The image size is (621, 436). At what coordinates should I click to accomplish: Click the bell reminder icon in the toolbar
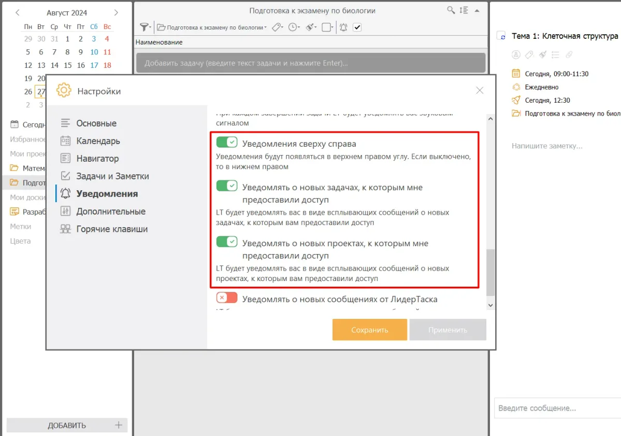click(x=343, y=27)
